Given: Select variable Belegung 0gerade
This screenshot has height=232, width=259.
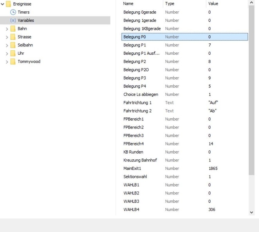Looking at the screenshot, I should [140, 12].
